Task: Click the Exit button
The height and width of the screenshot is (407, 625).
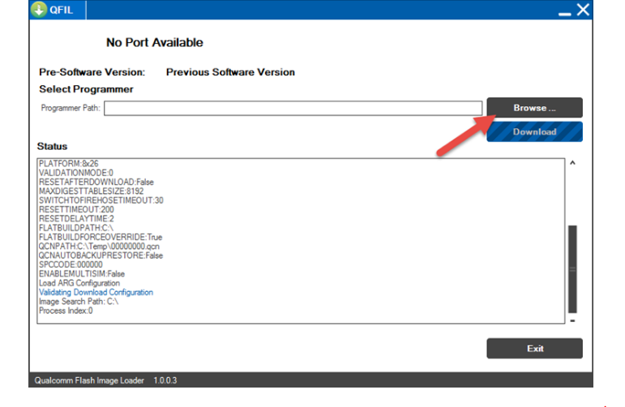Action: pyautogui.click(x=534, y=349)
